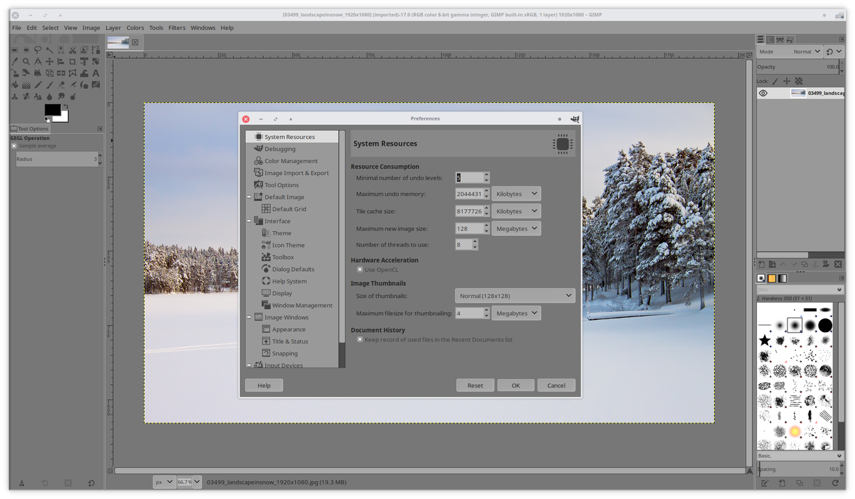This screenshot has height=499, width=855.
Task: Click the Reset button in Preferences
Action: click(x=475, y=385)
